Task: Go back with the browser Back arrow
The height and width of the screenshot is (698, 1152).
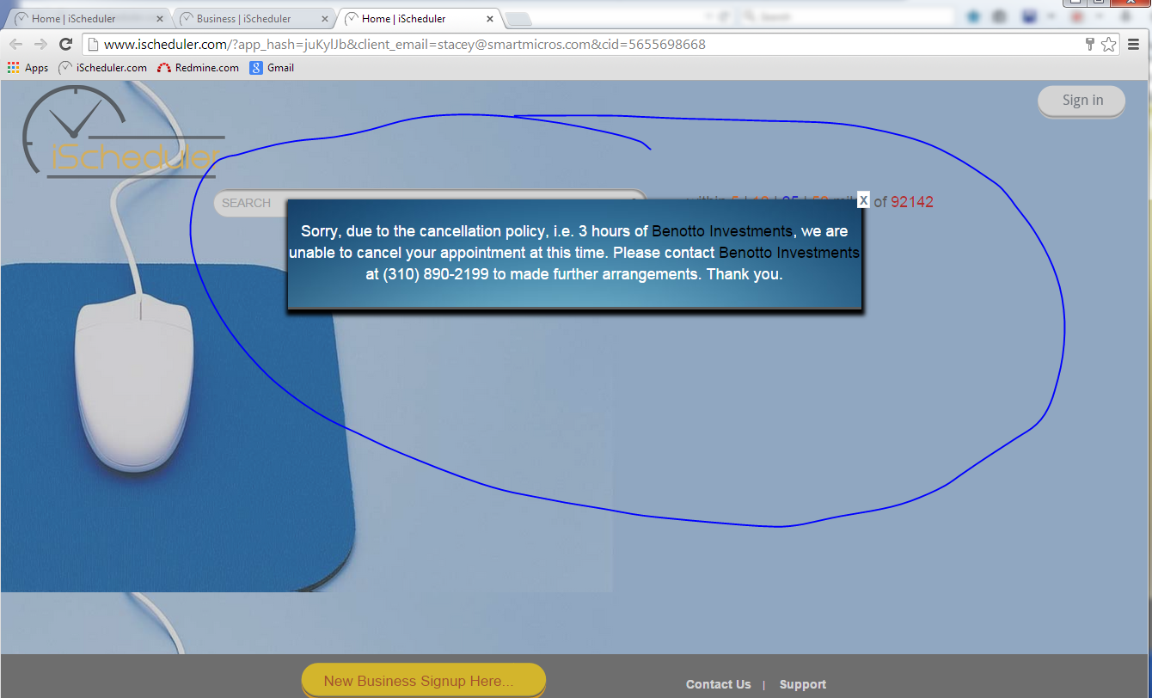Action: point(16,45)
